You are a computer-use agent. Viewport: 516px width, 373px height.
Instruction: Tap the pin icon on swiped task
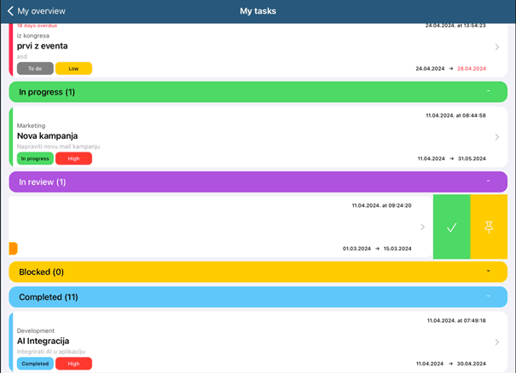coord(489,227)
